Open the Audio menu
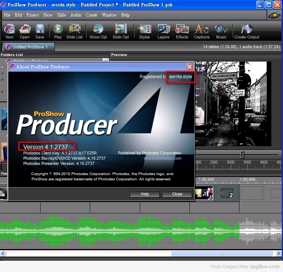Image resolution: width=283 pixels, height=272 pixels. (x=76, y=15)
